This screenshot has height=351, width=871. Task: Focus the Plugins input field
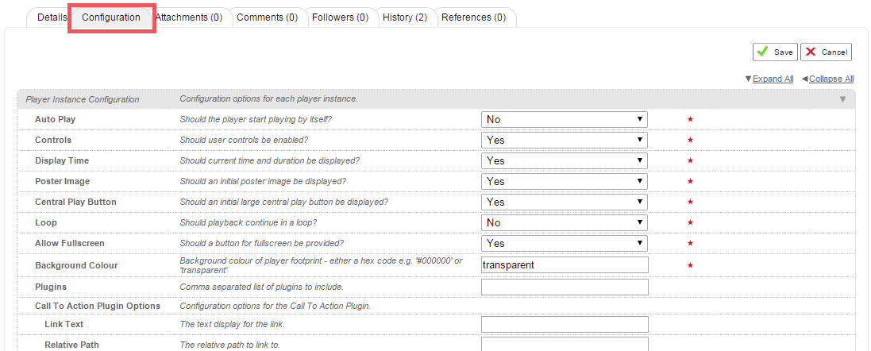click(565, 287)
